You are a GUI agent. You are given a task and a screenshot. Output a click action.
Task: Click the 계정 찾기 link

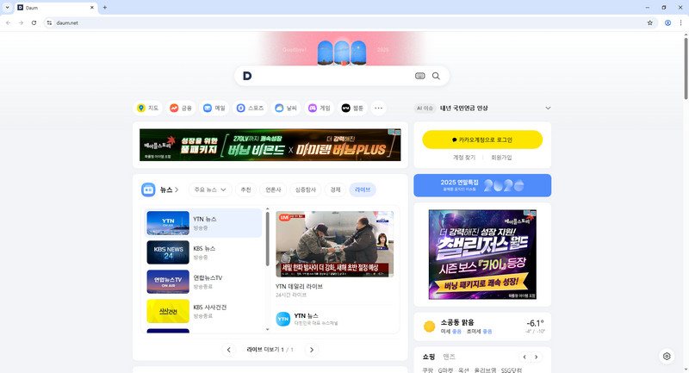464,158
